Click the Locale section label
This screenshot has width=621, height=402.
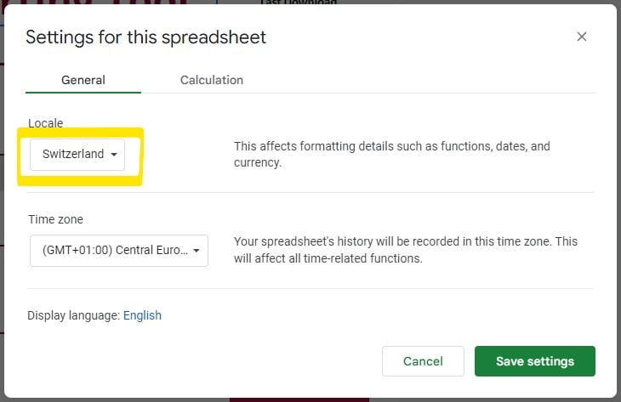pyautogui.click(x=45, y=123)
